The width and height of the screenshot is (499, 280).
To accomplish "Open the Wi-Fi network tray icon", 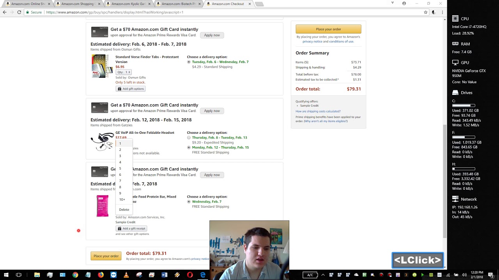I will [448, 275].
